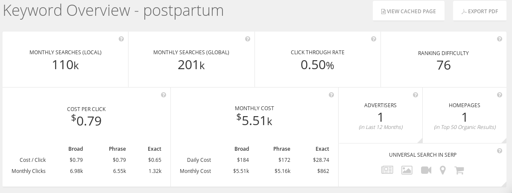Expand the Advertisers card corner
The image size is (512, 193).
pos(420,141)
